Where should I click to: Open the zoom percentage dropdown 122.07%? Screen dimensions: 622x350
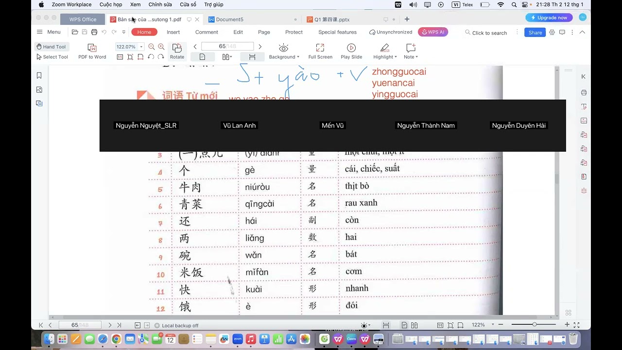[x=141, y=47]
